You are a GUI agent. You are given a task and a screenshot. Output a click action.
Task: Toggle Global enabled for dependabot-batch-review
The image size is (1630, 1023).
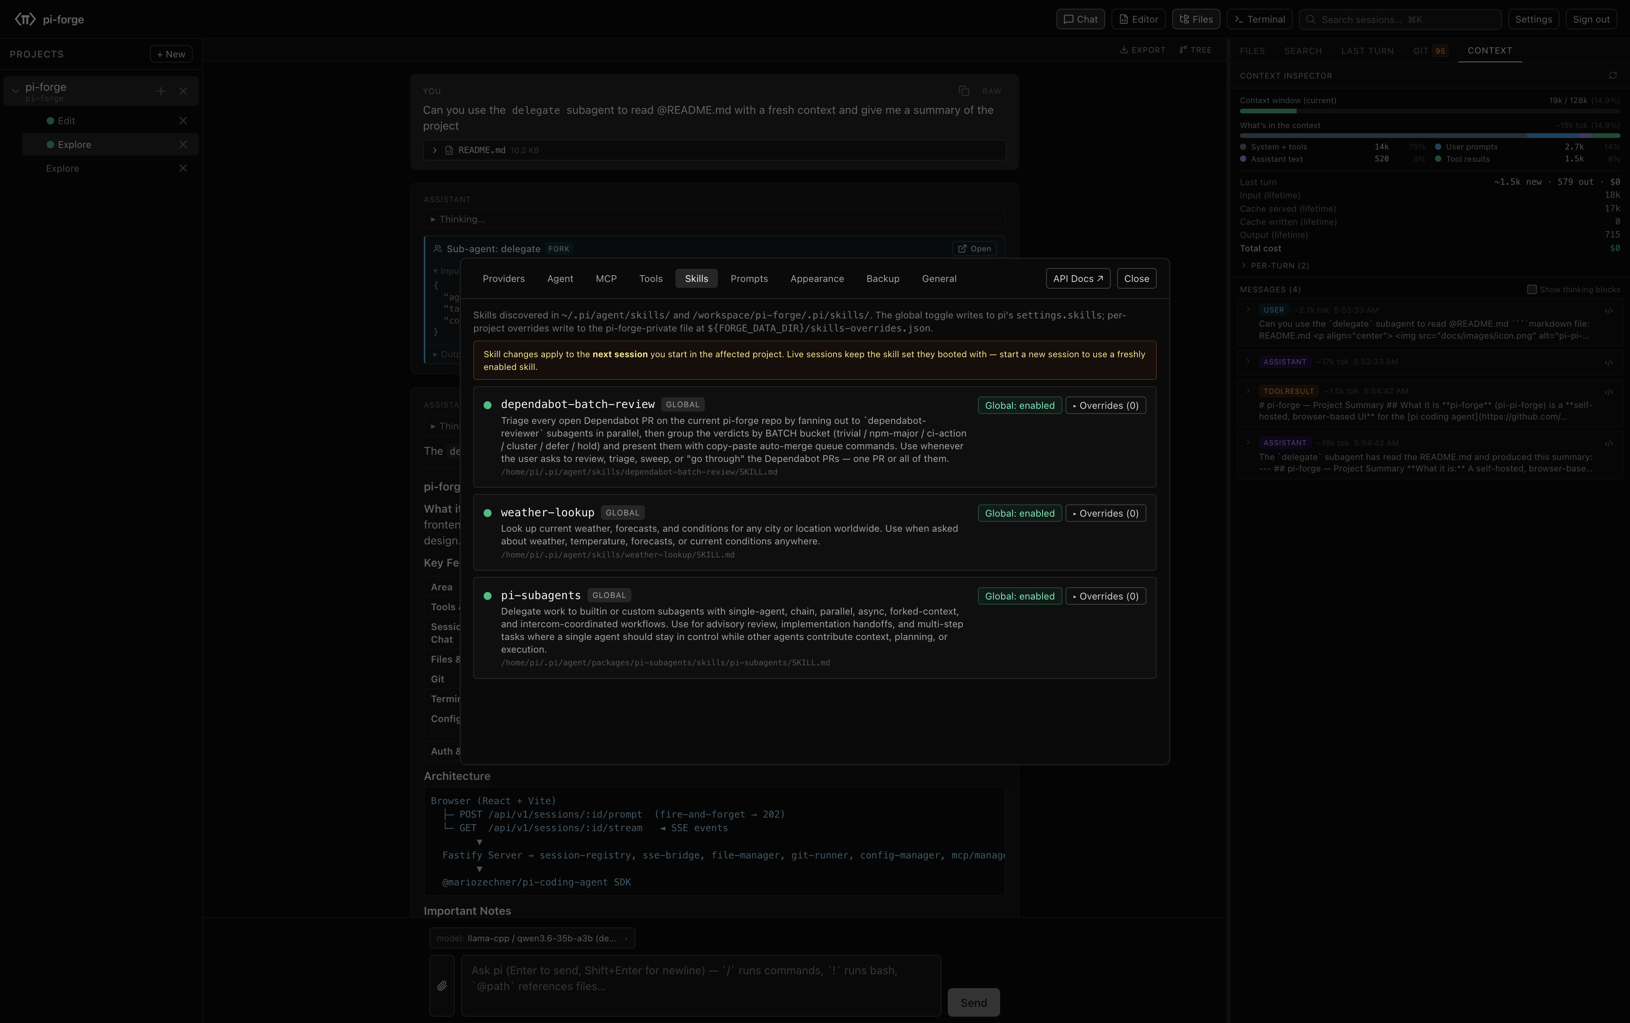1019,405
